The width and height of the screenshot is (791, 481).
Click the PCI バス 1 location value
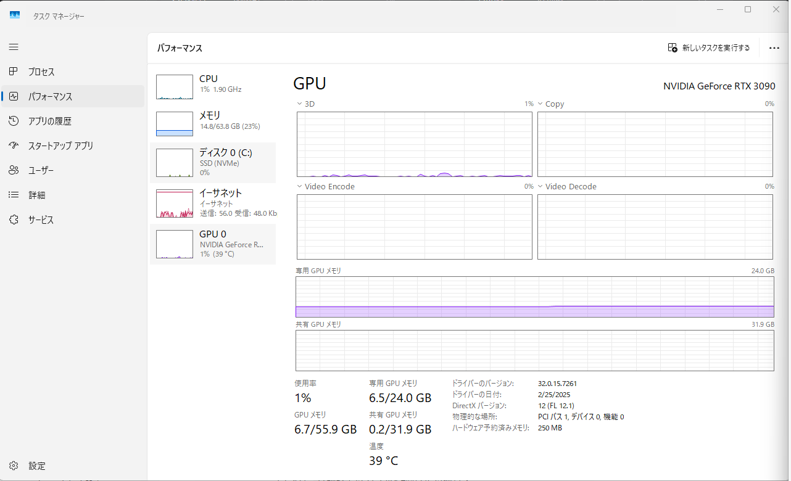pyautogui.click(x=581, y=417)
